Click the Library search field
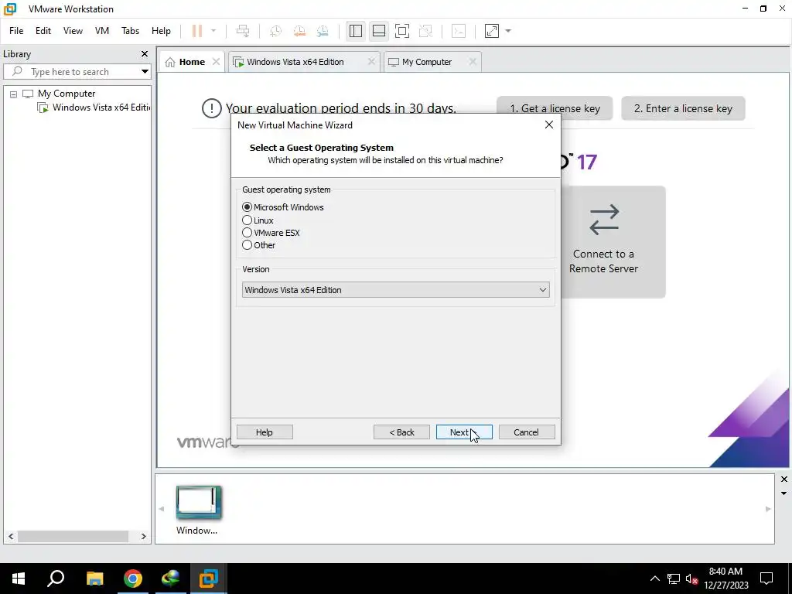Image resolution: width=792 pixels, height=594 pixels. pos(76,72)
